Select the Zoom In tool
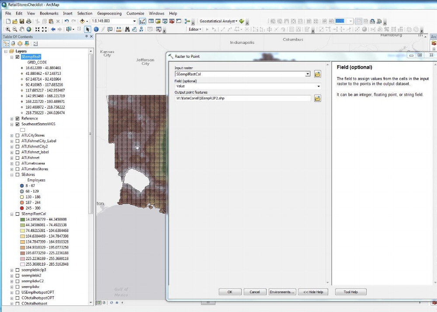 pos(8,29)
